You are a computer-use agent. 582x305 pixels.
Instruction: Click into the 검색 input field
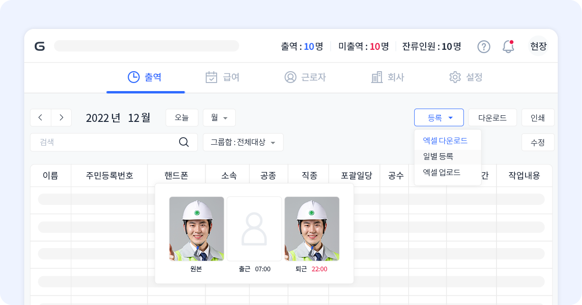(x=114, y=142)
